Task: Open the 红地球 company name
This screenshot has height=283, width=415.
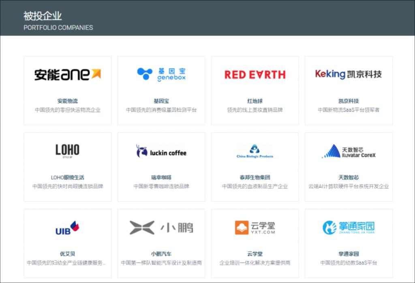Action: [x=255, y=101]
